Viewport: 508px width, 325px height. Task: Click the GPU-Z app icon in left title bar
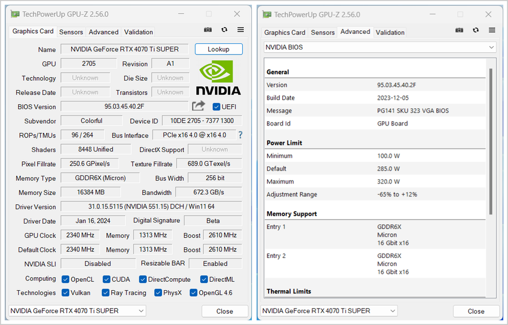click(15, 14)
